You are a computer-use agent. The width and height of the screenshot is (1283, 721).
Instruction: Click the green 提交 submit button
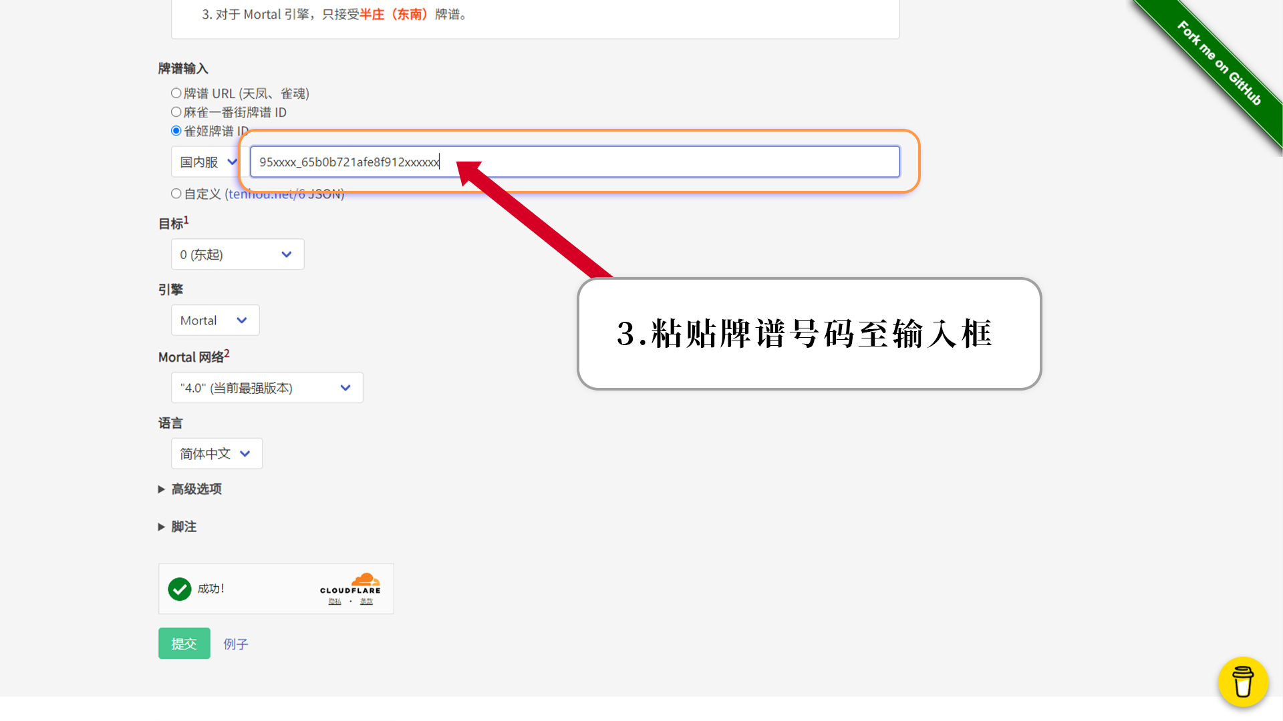tap(184, 644)
